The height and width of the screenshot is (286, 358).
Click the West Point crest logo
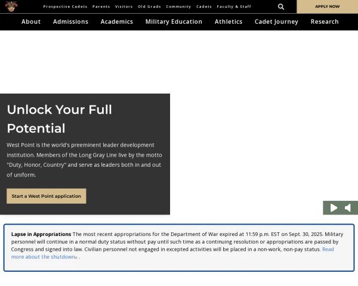pyautogui.click(x=11, y=7)
